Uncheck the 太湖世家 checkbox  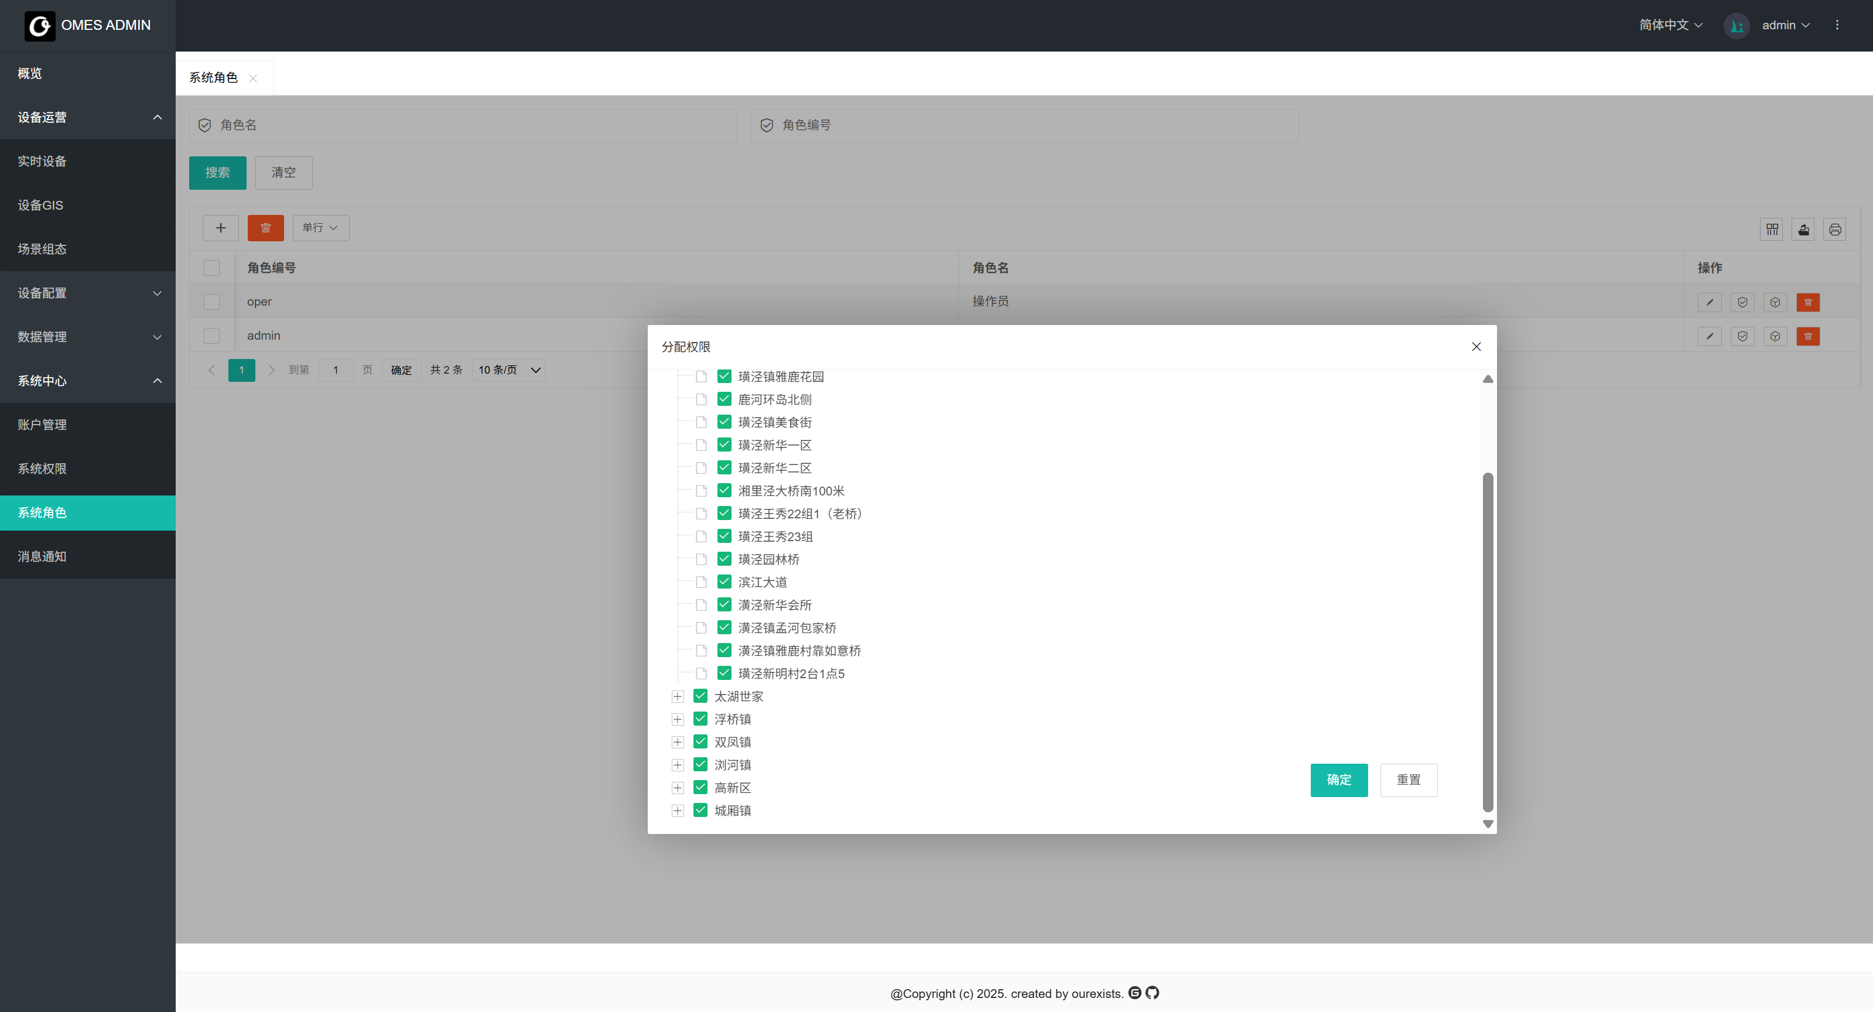click(x=700, y=696)
